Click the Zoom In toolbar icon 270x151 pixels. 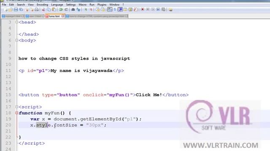86,10
